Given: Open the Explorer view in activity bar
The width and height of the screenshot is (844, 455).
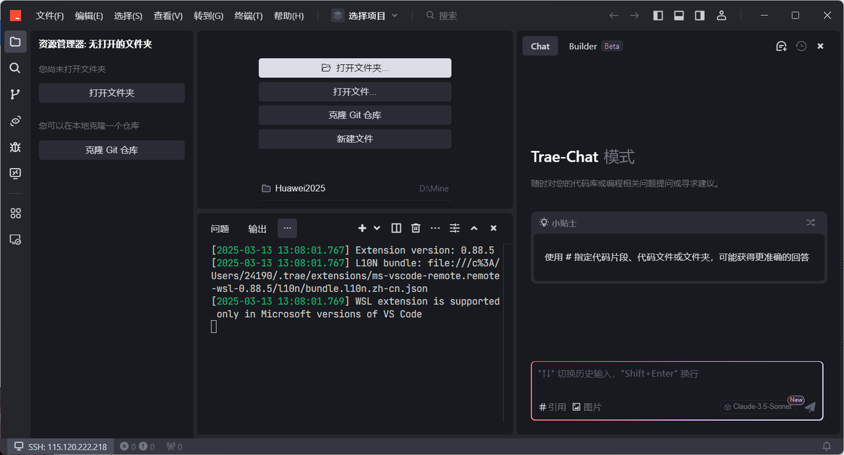Looking at the screenshot, I should point(15,42).
